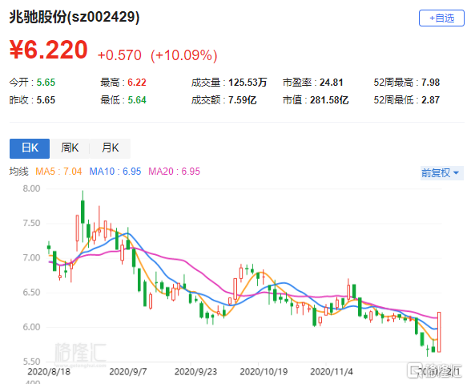Screen dimensions: 467x384
Task: Click the 8.00 price axis label
Action: pos(31,188)
